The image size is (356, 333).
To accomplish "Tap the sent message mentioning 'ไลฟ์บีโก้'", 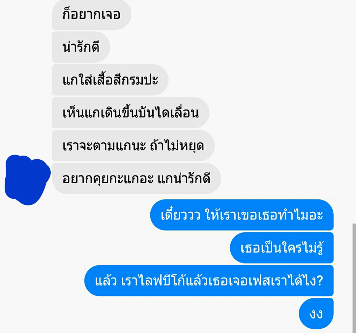I will tap(209, 281).
